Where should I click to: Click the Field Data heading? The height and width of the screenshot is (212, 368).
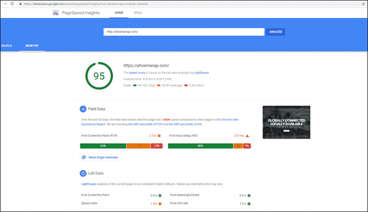[x=97, y=109]
